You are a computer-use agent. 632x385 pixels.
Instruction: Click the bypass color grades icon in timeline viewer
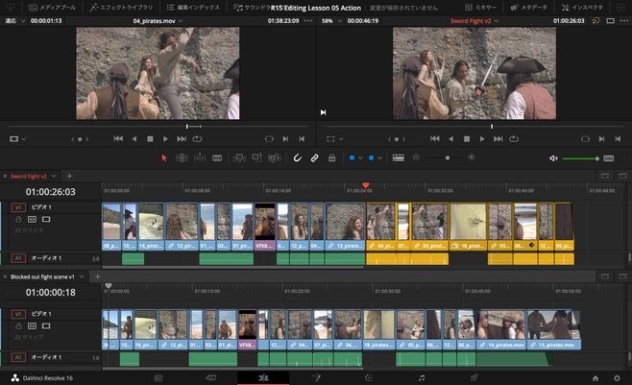click(596, 21)
